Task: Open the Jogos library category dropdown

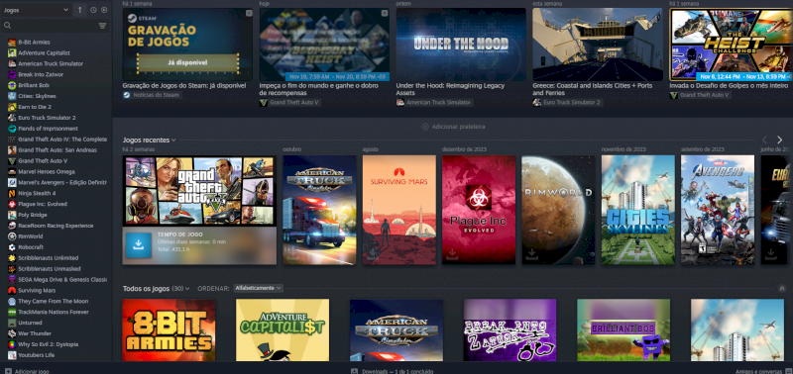Action: [36, 10]
